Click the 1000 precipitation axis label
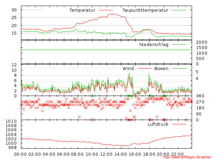 point(202,53)
